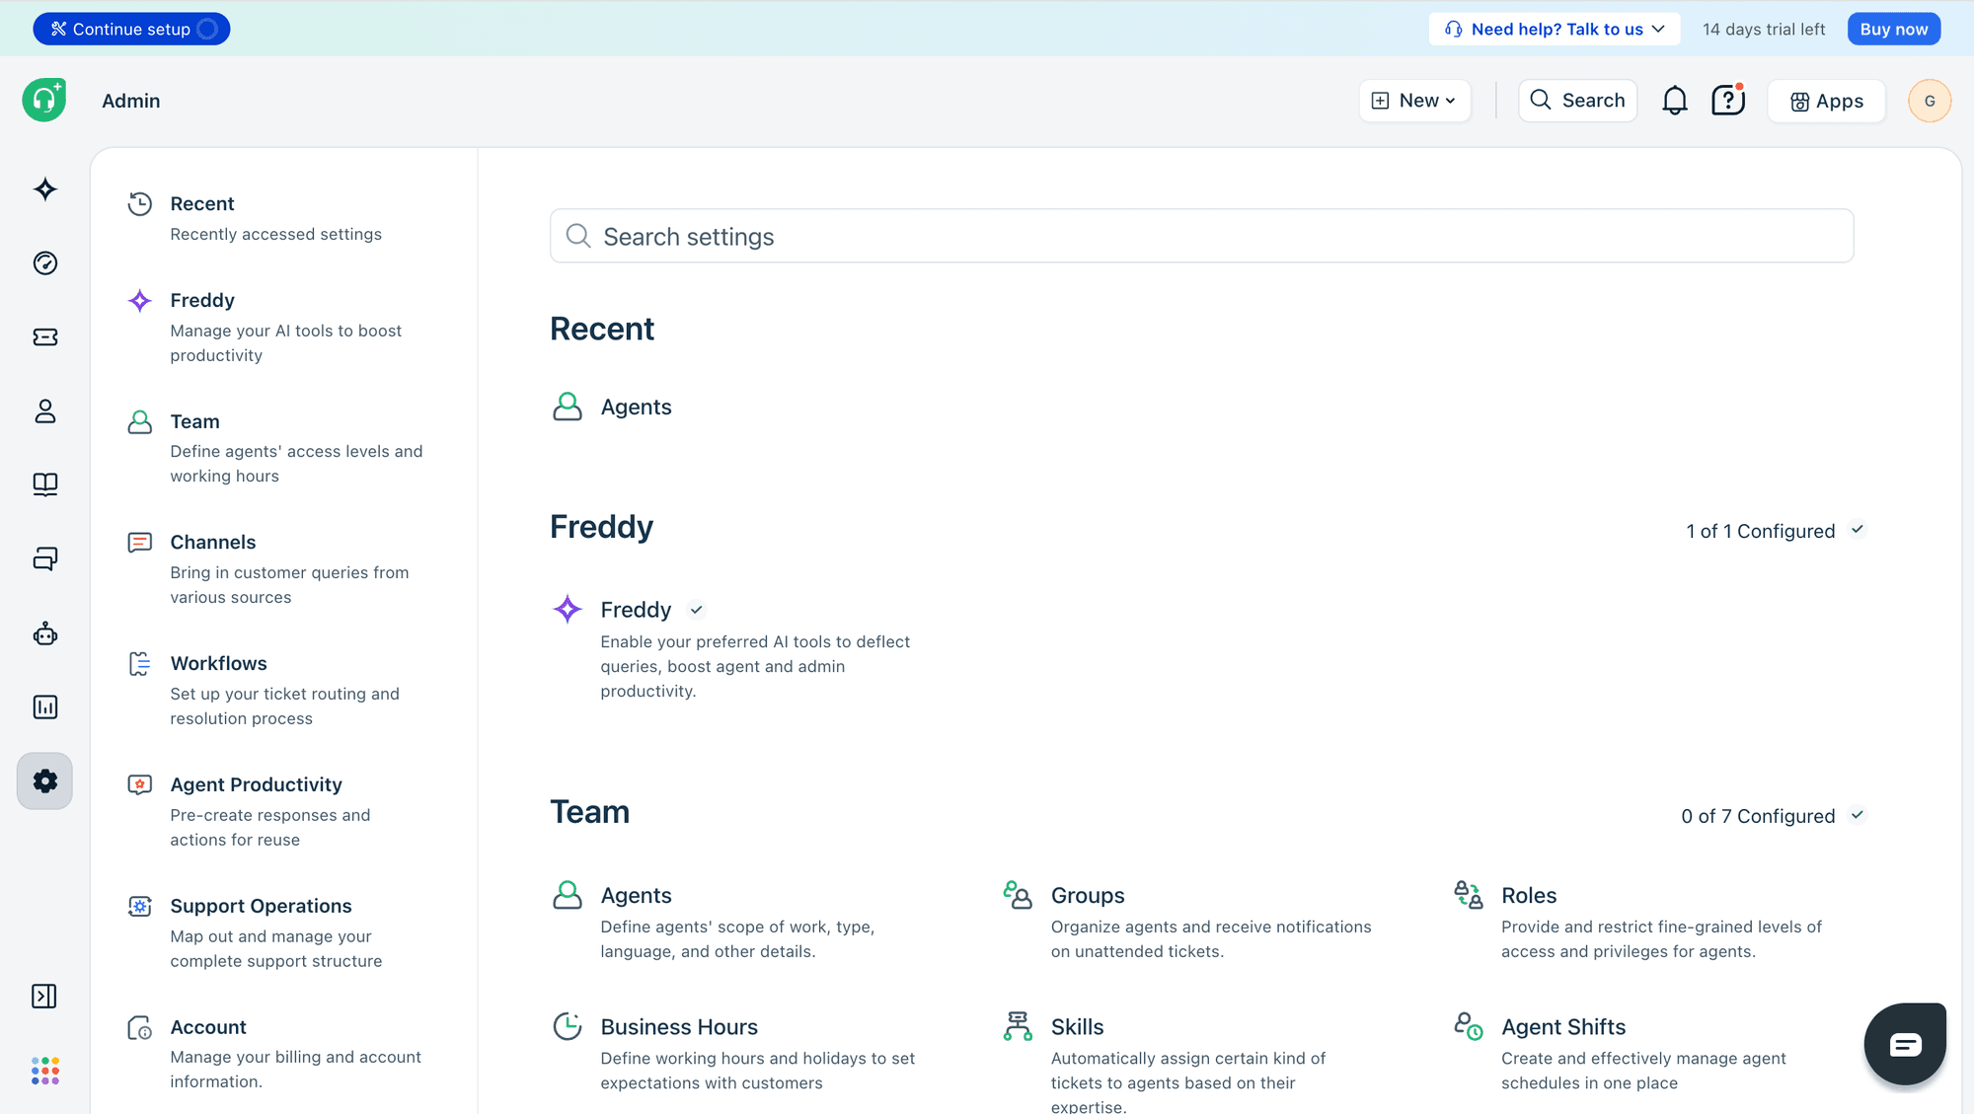Screen dimensions: 1974x1114
Task: Click the expand sidebar panel icon
Action: [44, 997]
